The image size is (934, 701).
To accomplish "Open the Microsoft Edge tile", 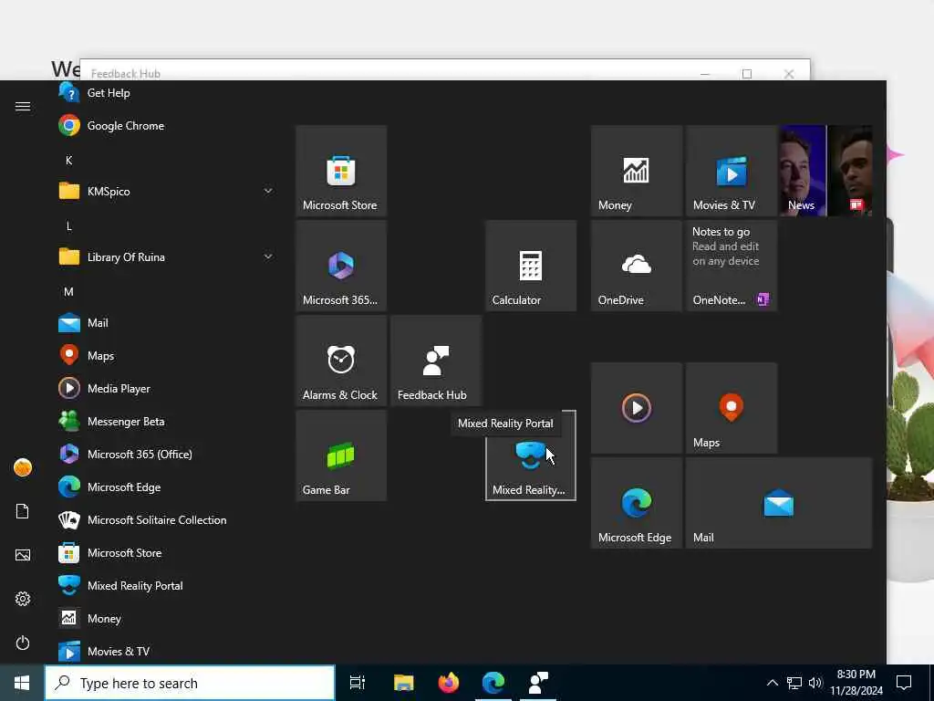I will click(x=637, y=503).
